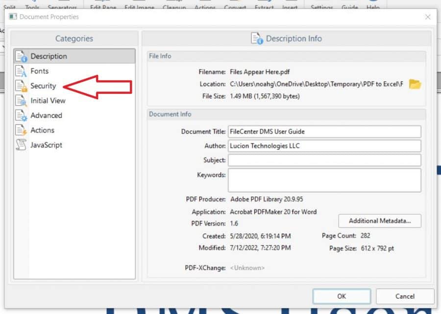The width and height of the screenshot is (441, 314).
Task: Select the Advanced gear icon
Action: (22, 115)
